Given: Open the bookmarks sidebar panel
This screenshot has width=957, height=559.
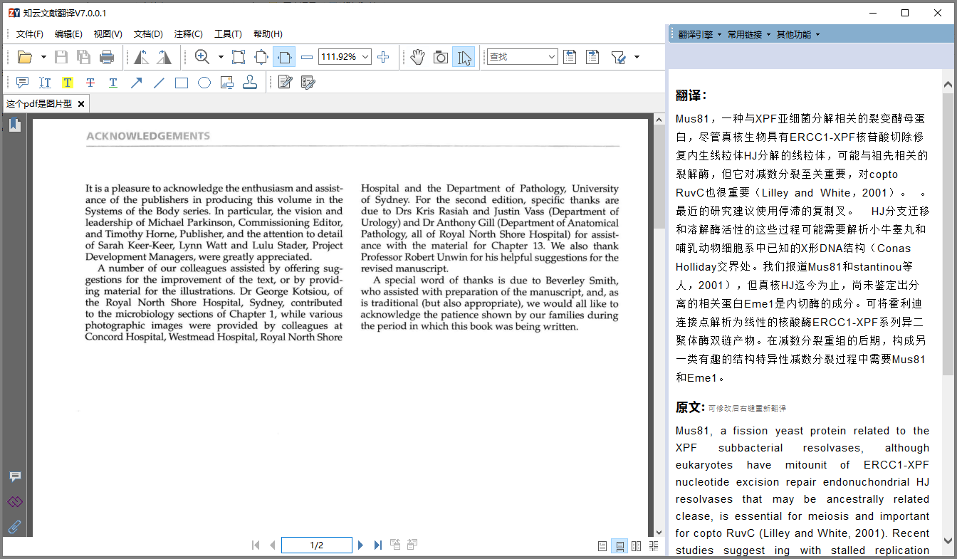Looking at the screenshot, I should [15, 125].
